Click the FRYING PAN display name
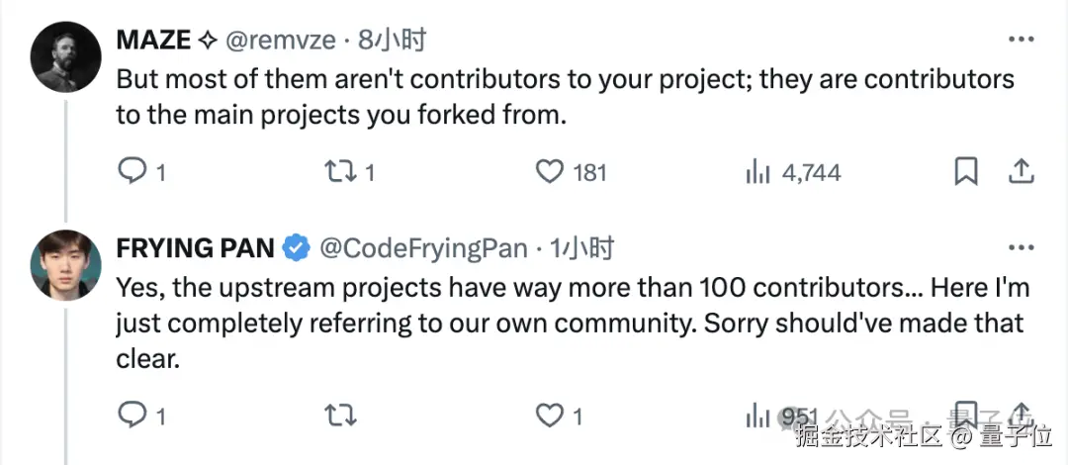The image size is (1068, 465). coord(195,248)
